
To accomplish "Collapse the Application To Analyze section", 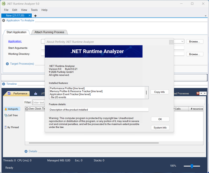I will [x=4, y=20].
